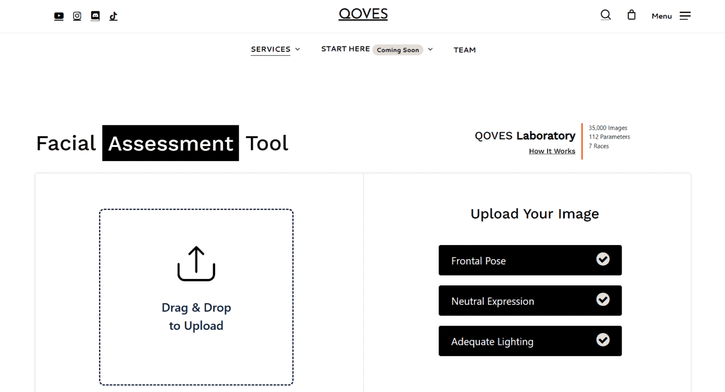
Task: Click the Coming Soon badge
Action: (398, 50)
